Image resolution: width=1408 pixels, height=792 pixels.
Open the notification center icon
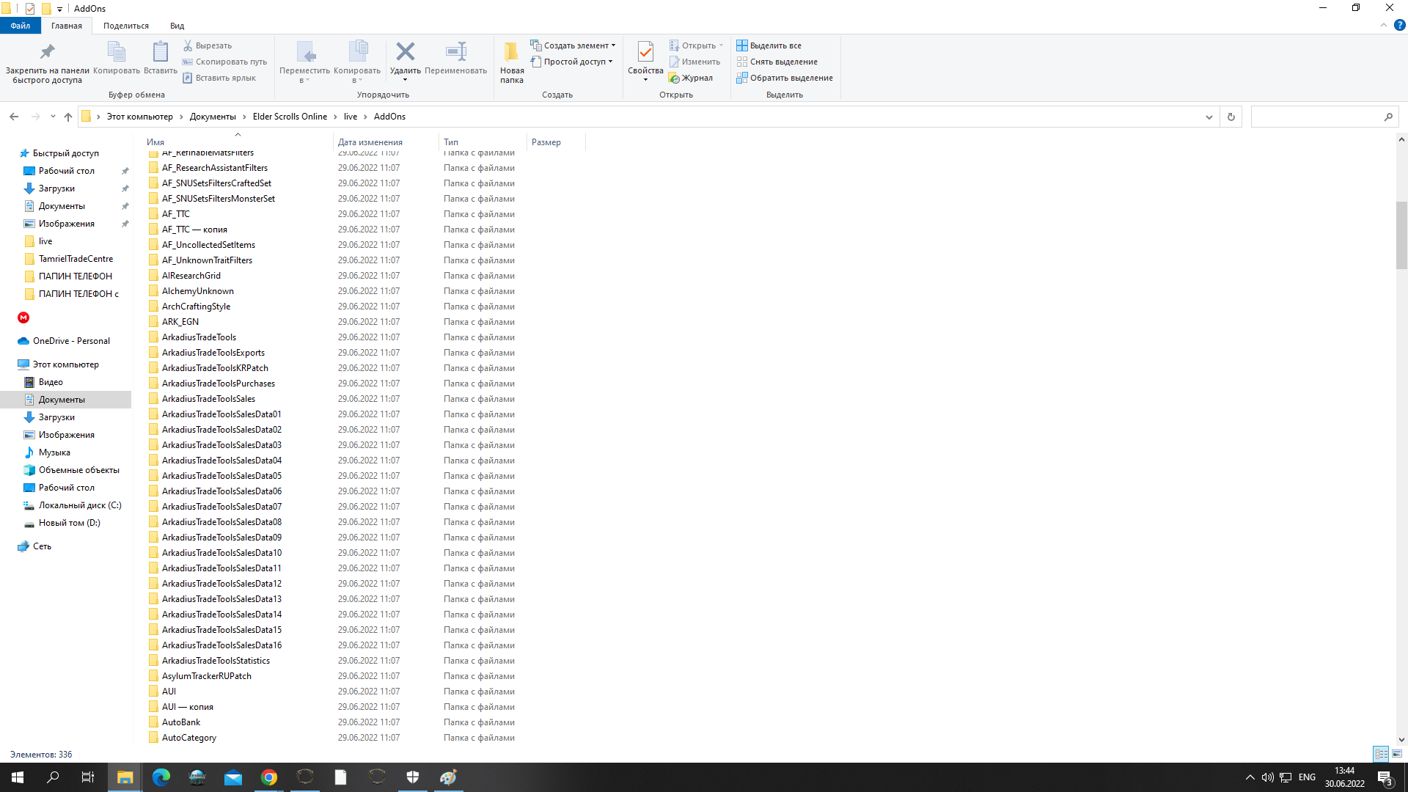(1385, 777)
